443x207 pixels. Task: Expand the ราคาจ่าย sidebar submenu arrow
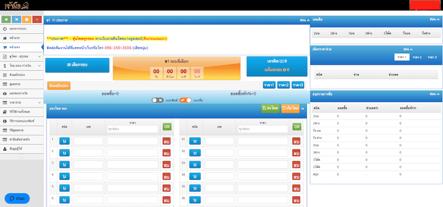tap(39, 102)
